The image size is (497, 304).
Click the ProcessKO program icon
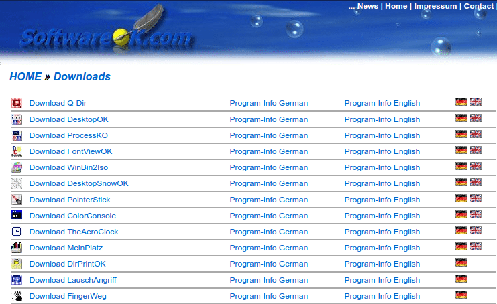(17, 135)
